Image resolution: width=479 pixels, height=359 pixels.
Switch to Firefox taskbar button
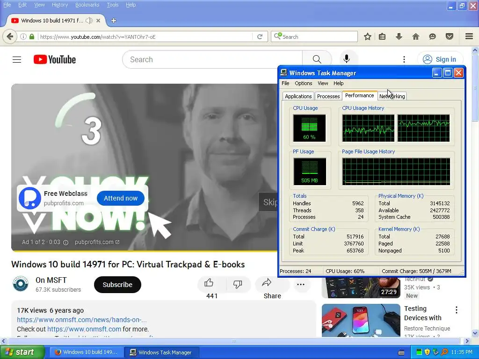point(87,352)
